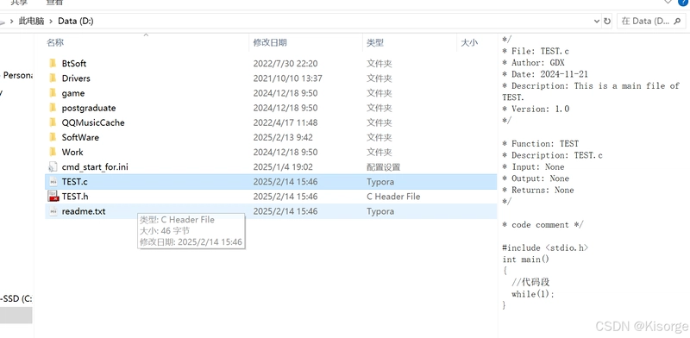Screen dimensions: 690x338
Task: Select the readme.txt file icon
Action: click(x=53, y=211)
